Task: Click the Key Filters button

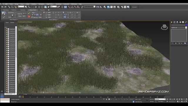Action: pos(161,102)
